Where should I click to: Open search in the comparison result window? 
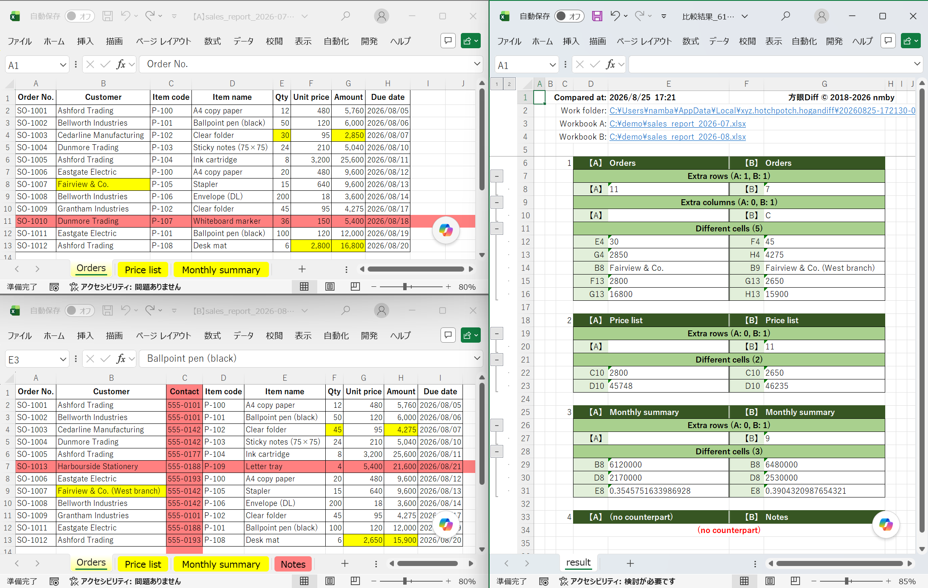pos(786,16)
